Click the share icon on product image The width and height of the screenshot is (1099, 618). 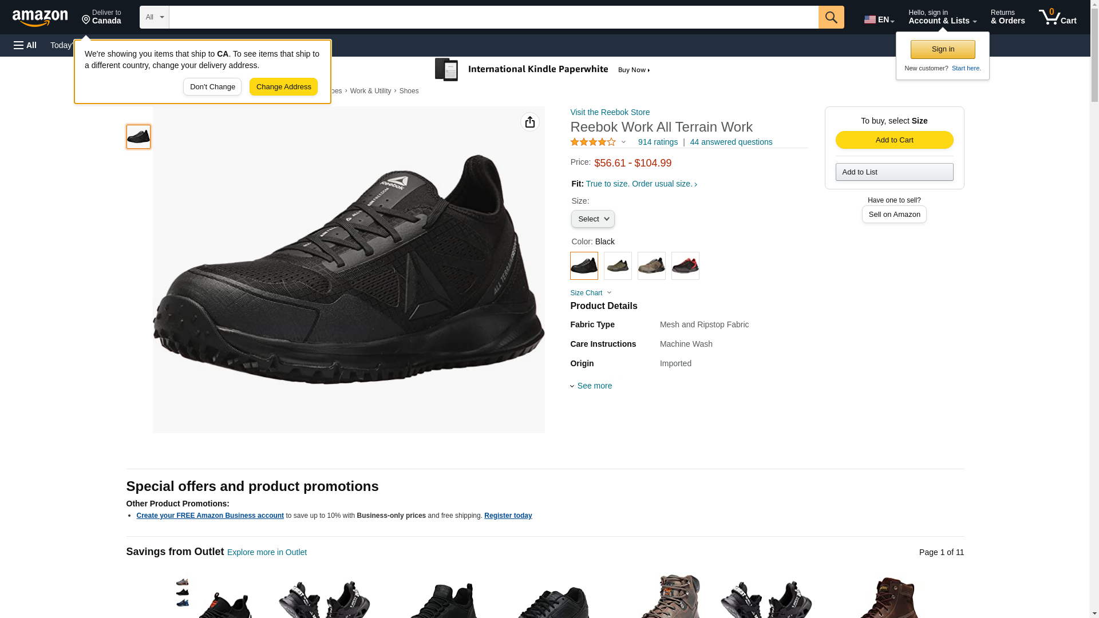[530, 122]
